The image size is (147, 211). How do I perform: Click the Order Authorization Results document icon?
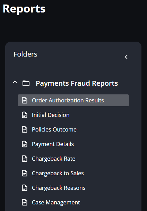pyautogui.click(x=25, y=100)
